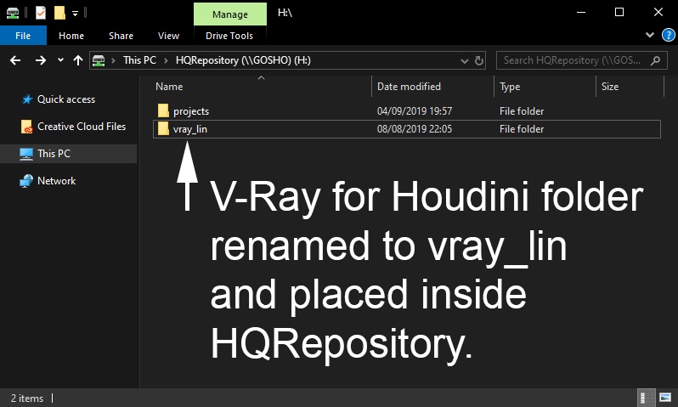The height and width of the screenshot is (407, 678).
Task: Click the Creative Cloud Files icon
Action: click(x=26, y=127)
